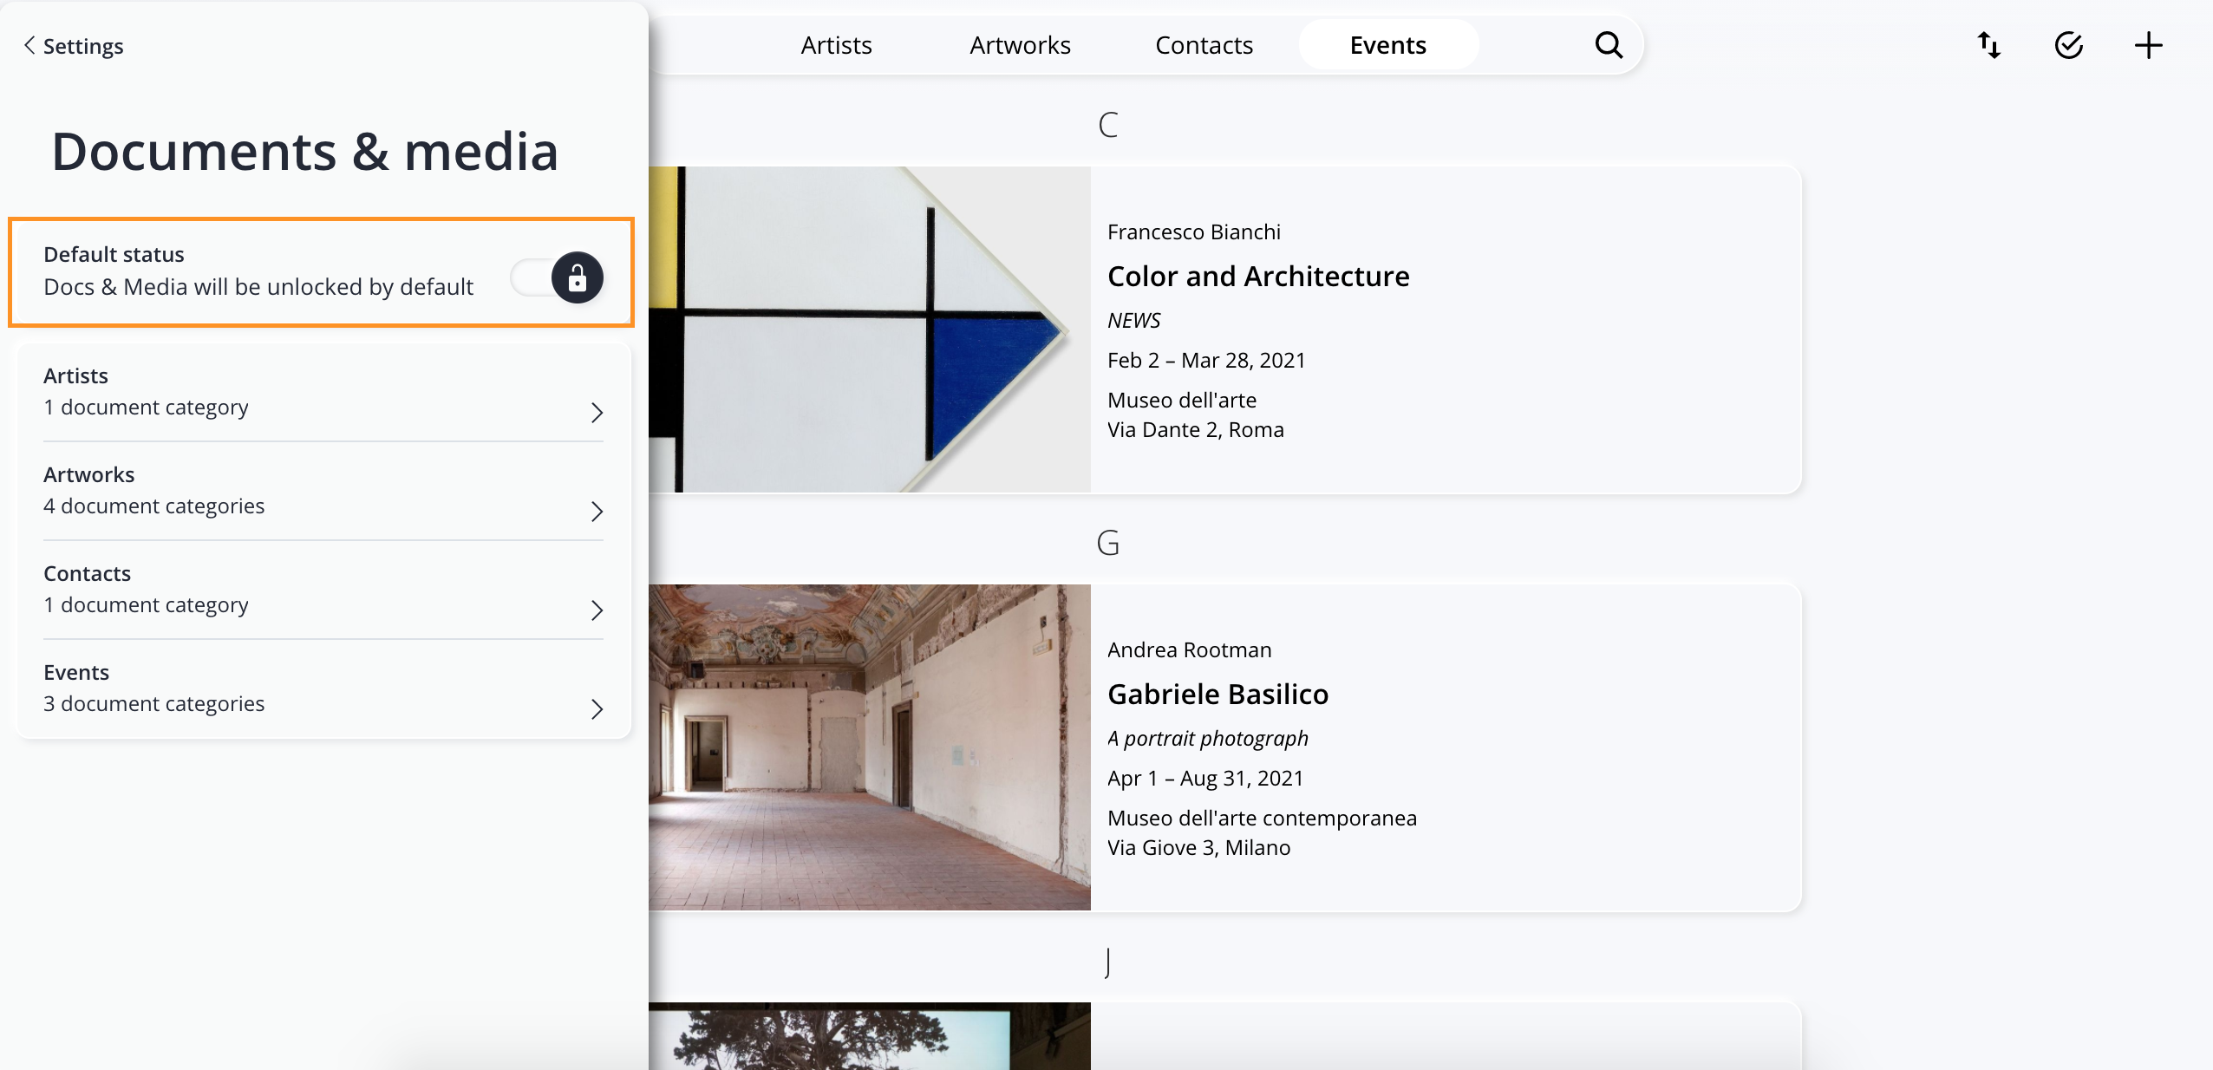Expand Contacts document category chevron
Viewport: 2213px width, 1070px height.
pos(597,610)
